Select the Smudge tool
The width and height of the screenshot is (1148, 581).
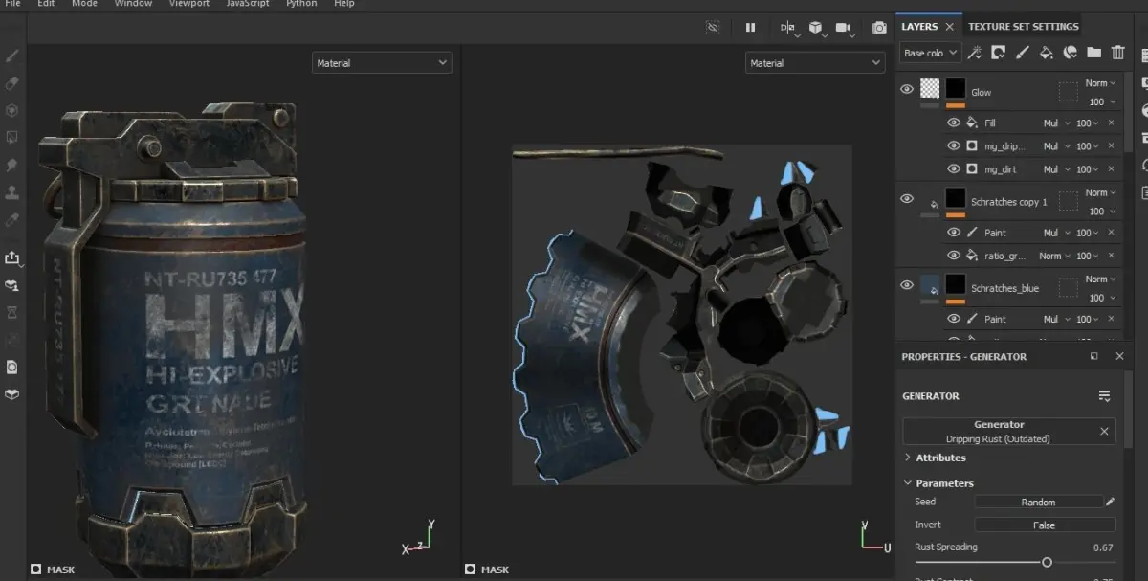12,166
